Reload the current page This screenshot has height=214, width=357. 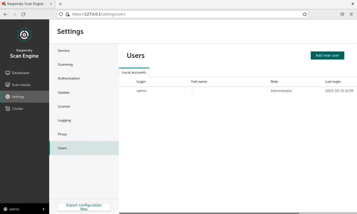coord(23,14)
